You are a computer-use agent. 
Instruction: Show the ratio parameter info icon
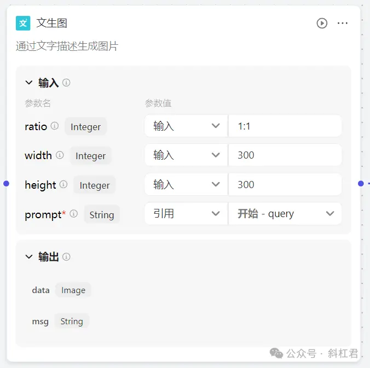(x=55, y=126)
